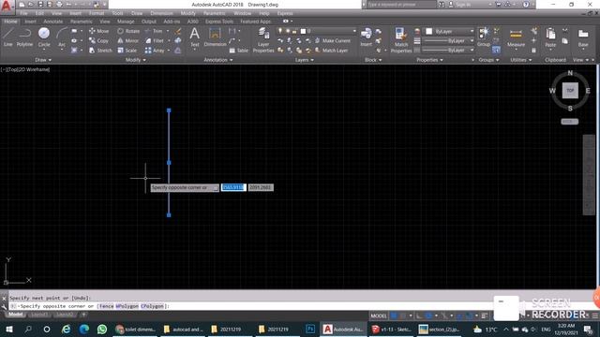This screenshot has width=600, height=337.
Task: Activate the Copy command
Action: tap(98, 40)
